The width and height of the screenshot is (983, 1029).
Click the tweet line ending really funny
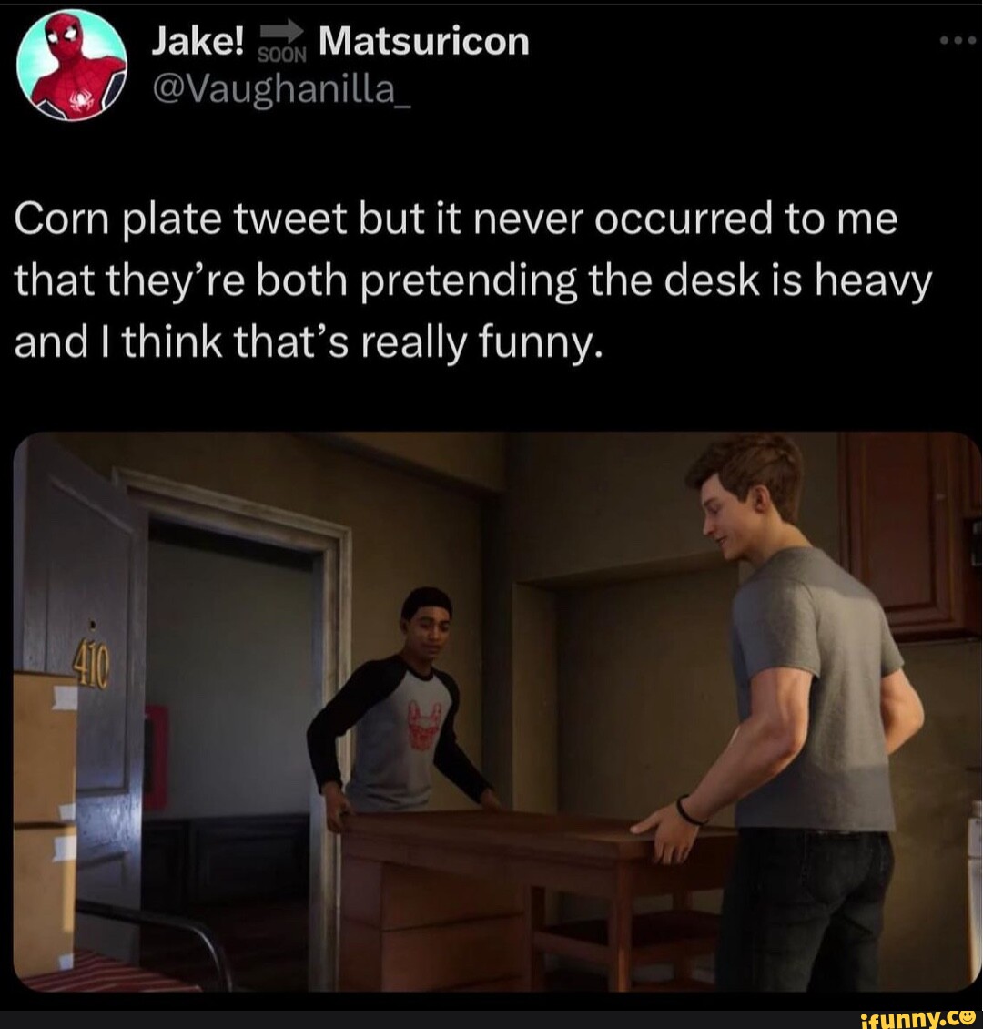pyautogui.click(x=309, y=344)
